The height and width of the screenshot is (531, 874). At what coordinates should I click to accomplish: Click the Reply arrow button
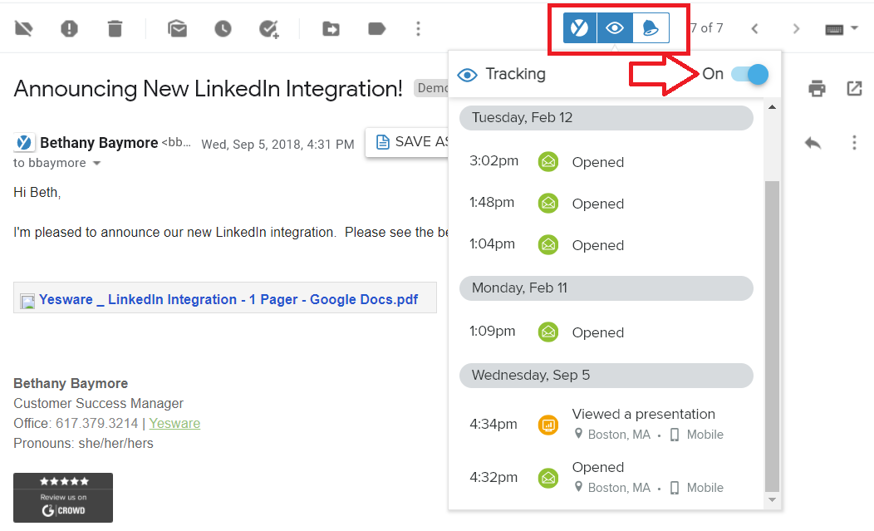coord(813,143)
